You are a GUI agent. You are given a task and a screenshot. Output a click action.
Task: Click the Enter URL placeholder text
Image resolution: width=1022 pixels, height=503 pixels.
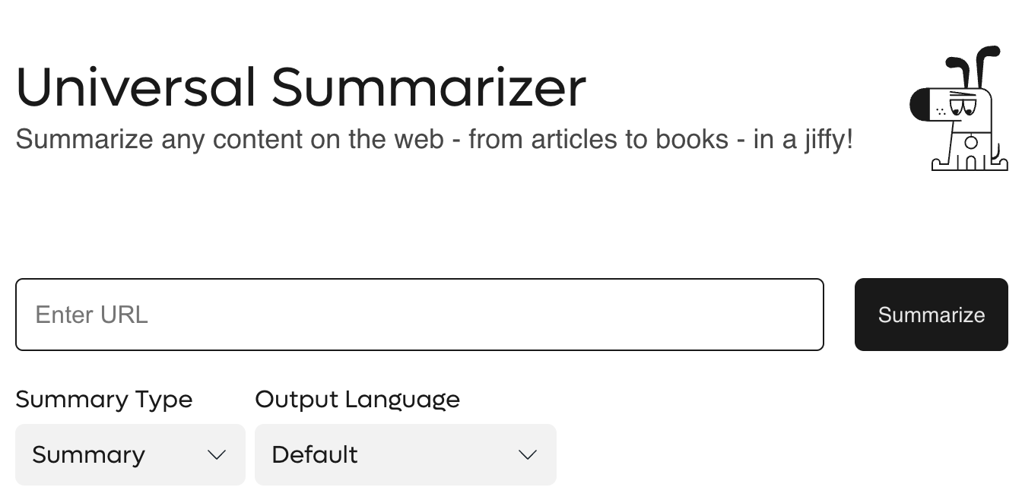[x=90, y=315]
